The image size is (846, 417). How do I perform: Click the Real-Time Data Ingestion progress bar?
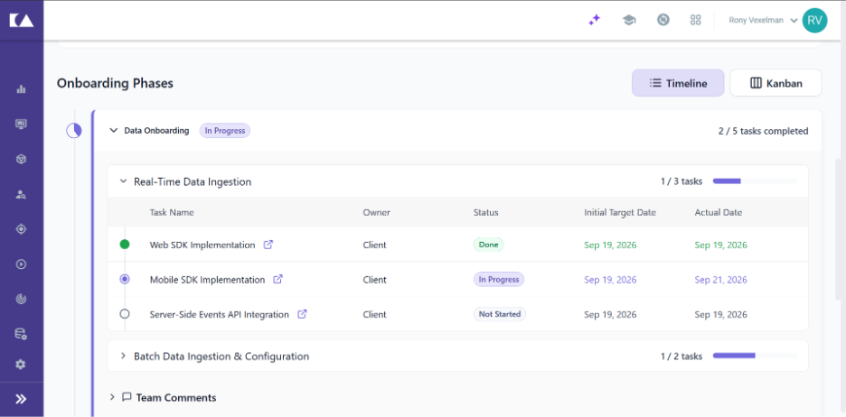(755, 181)
